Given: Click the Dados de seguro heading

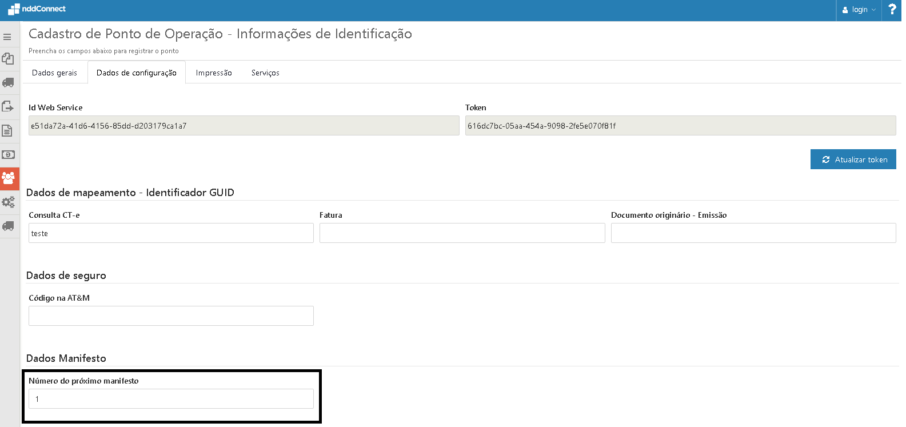Looking at the screenshot, I should click(x=66, y=276).
